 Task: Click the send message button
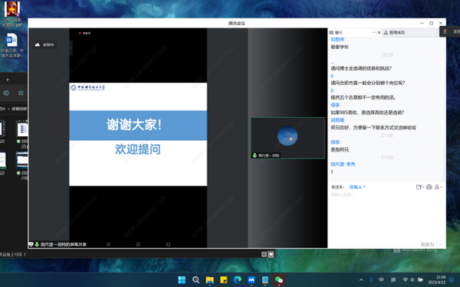pos(428,244)
